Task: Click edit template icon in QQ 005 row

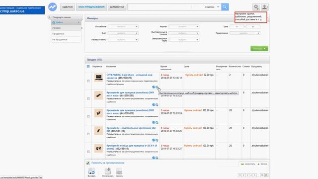Action: [x=157, y=140]
